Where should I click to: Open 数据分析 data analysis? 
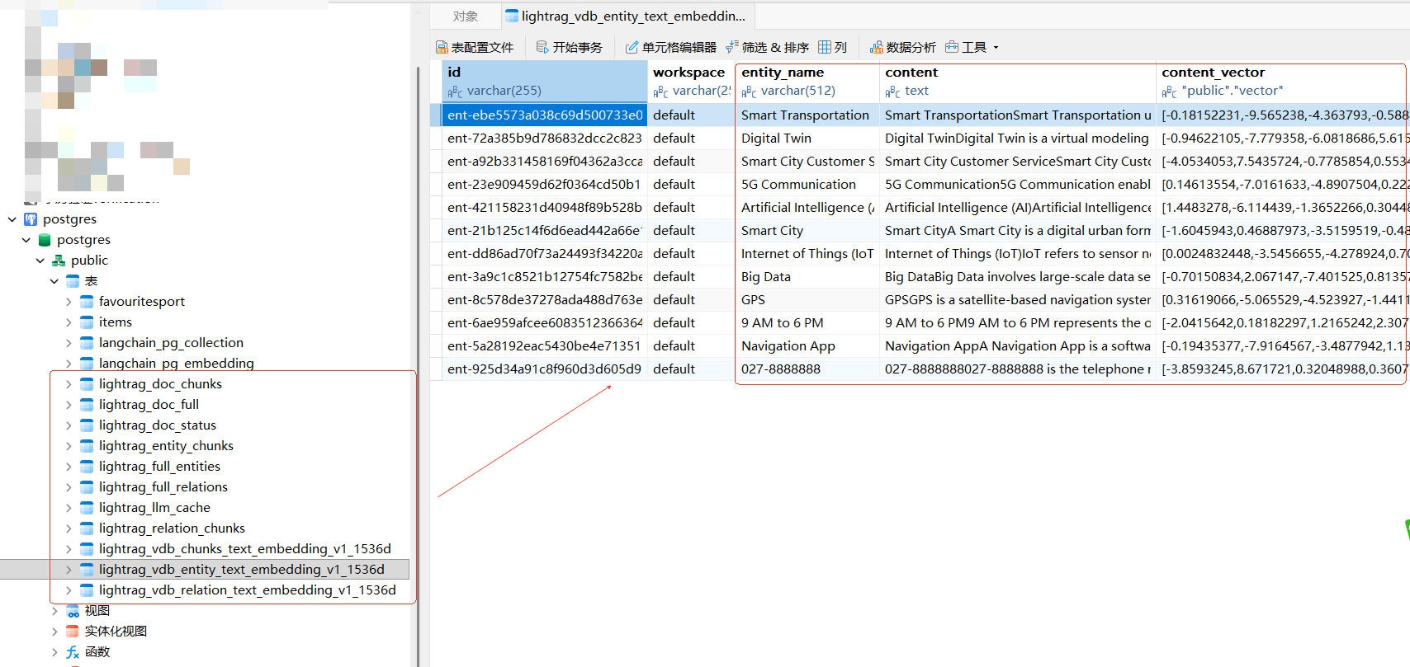(x=903, y=47)
